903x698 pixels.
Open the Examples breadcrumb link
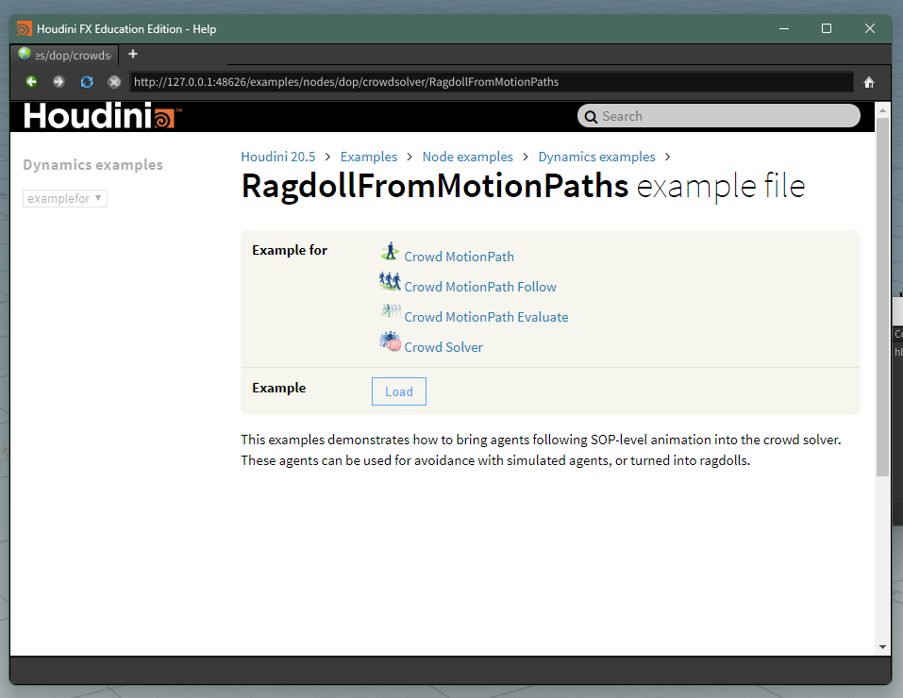point(369,157)
